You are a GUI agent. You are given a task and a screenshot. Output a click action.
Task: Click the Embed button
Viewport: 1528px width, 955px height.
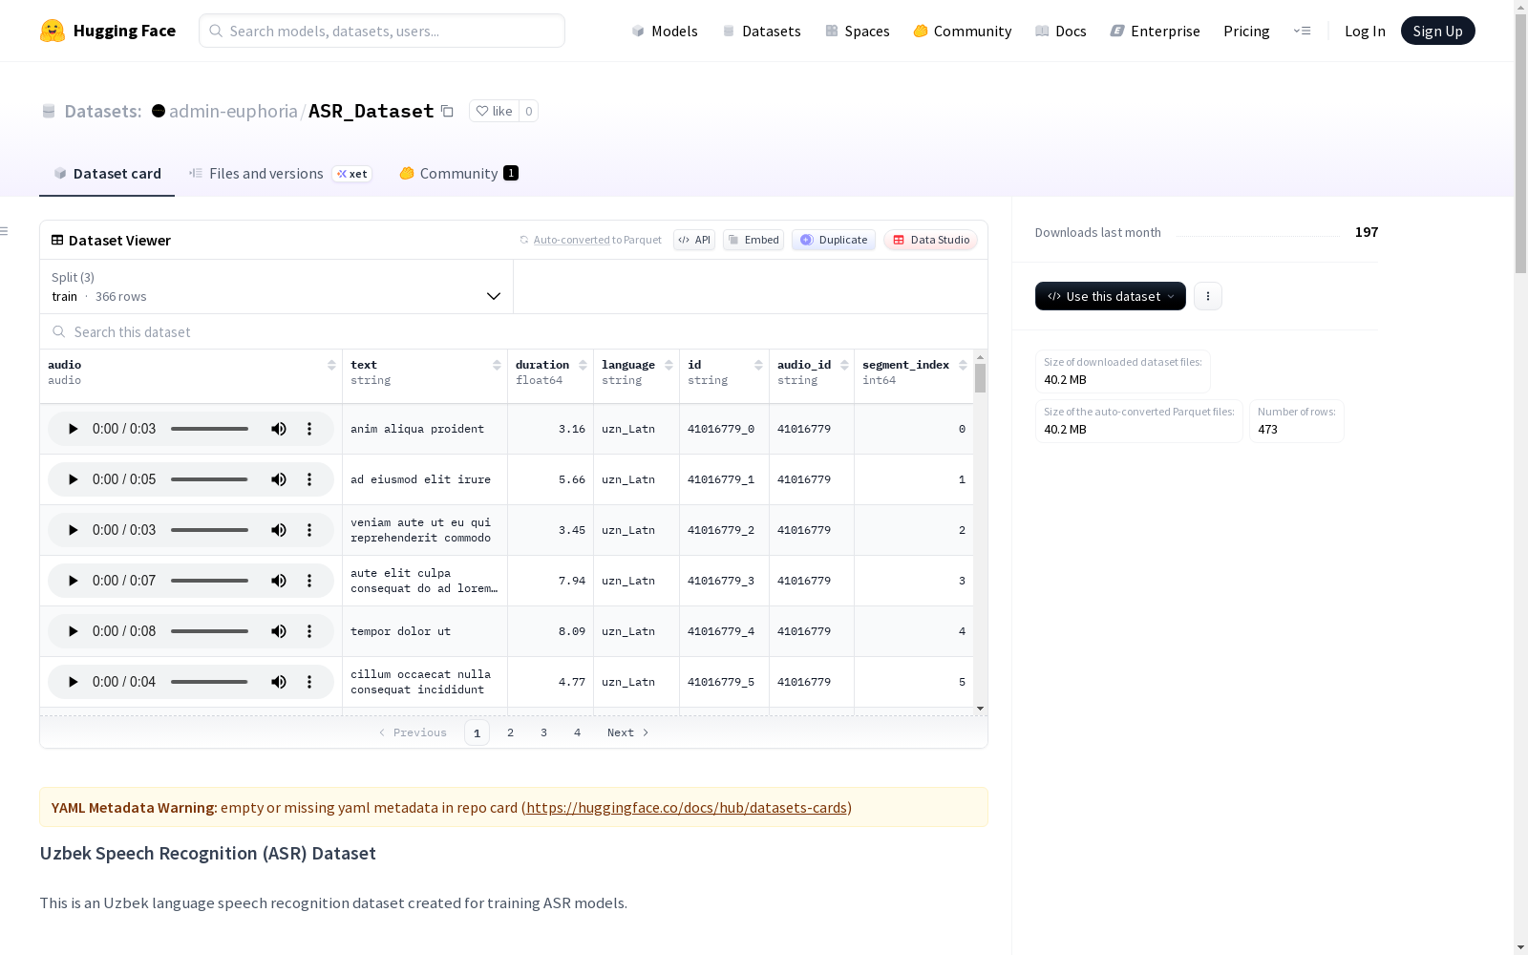pyautogui.click(x=753, y=240)
